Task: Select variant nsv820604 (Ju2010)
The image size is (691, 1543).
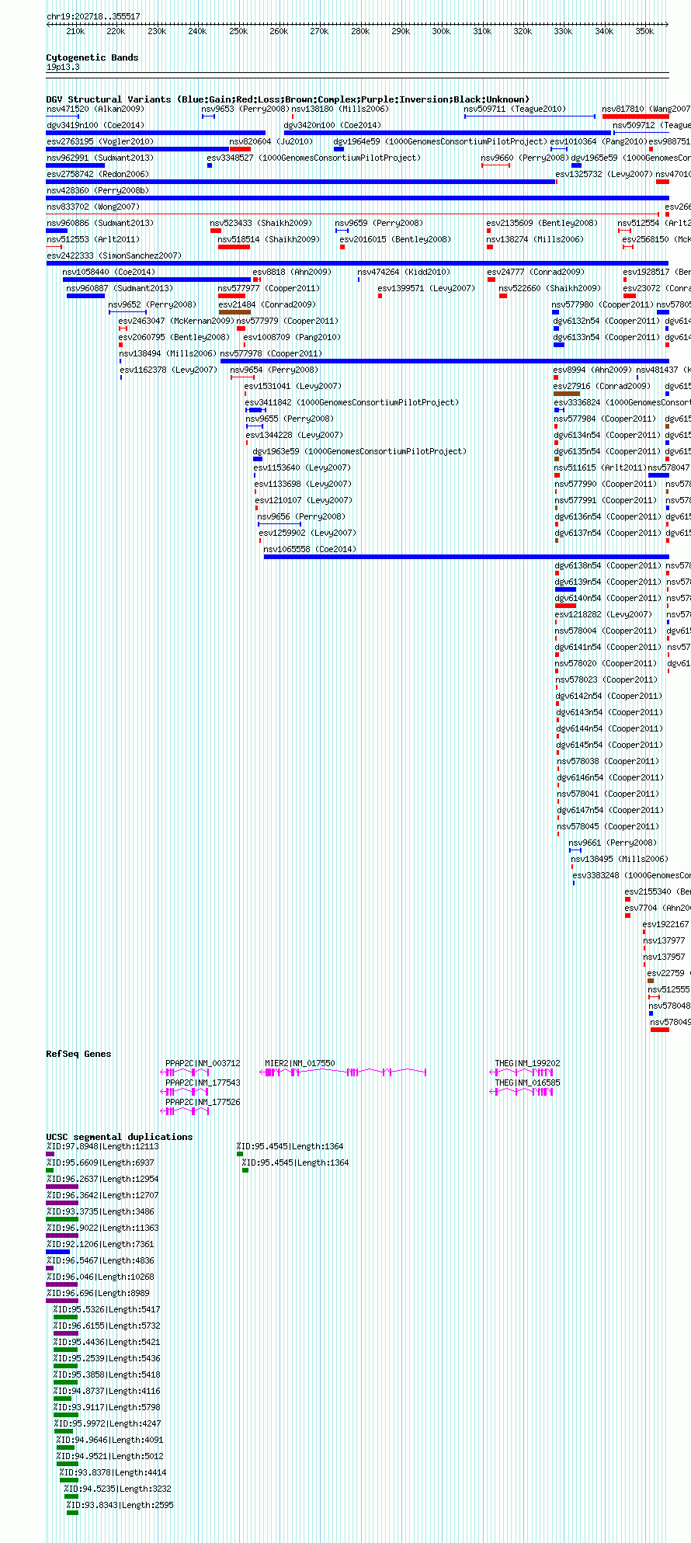Action: pos(271,141)
